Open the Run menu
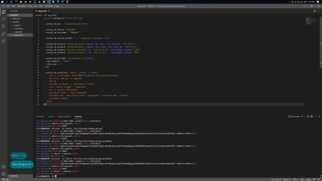 41,6
